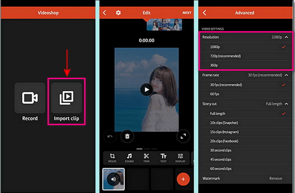Collapse the Story cut section

coord(287,104)
